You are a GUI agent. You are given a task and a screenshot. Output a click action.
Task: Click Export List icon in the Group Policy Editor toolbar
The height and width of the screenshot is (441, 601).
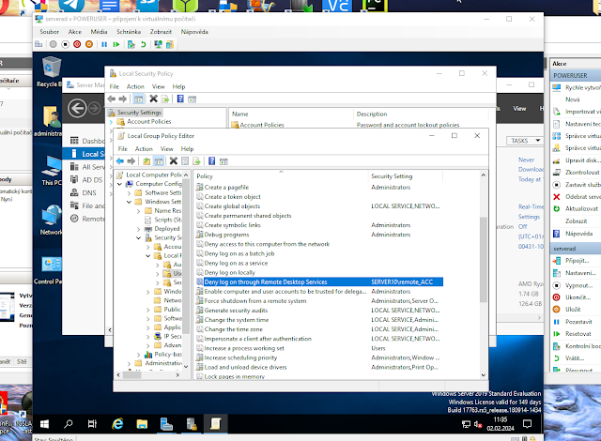(x=196, y=161)
